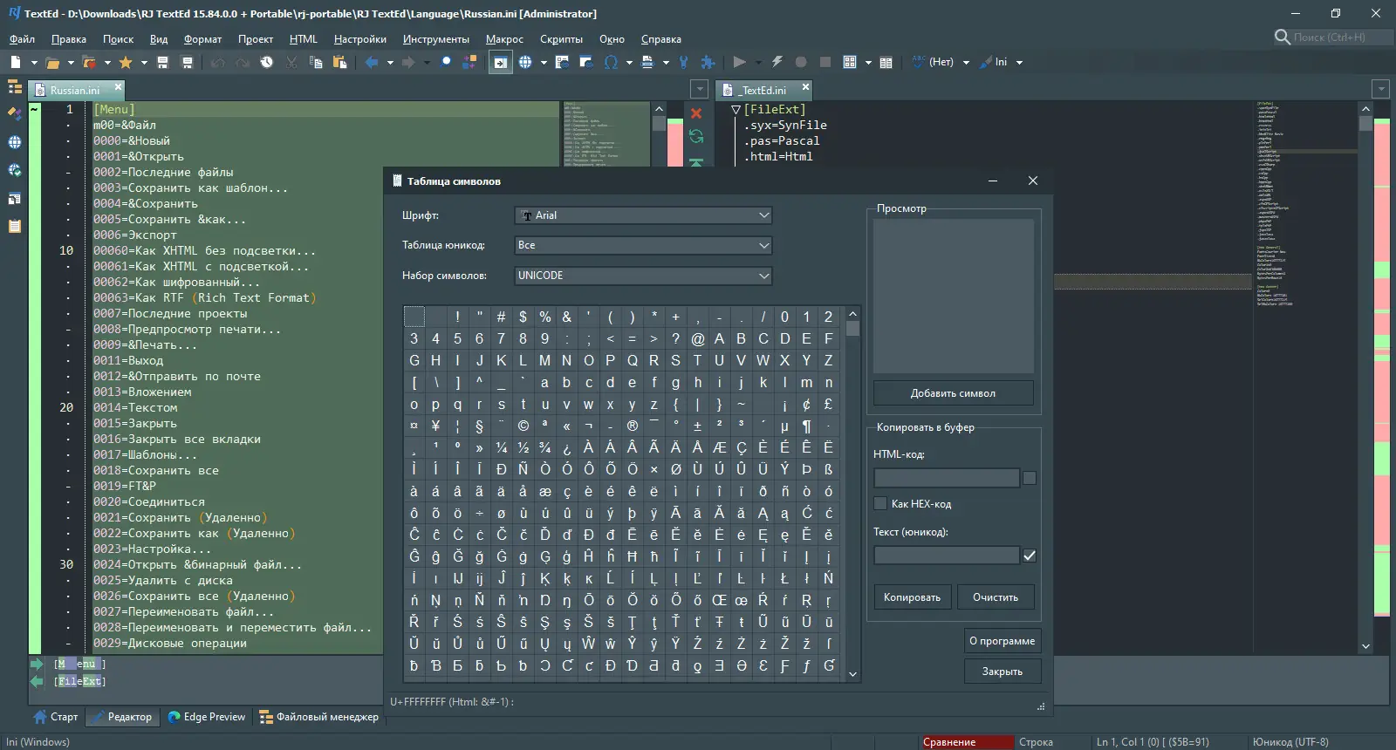Click the Paste clipboard toolbar icon
The height and width of the screenshot is (750, 1396).
pyautogui.click(x=340, y=62)
